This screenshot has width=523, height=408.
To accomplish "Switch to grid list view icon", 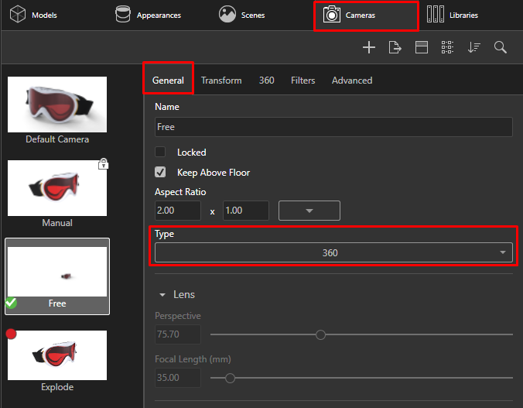I will coord(447,48).
